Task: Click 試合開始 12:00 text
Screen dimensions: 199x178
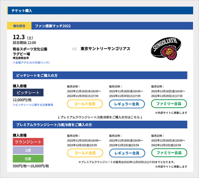Action: [24, 43]
